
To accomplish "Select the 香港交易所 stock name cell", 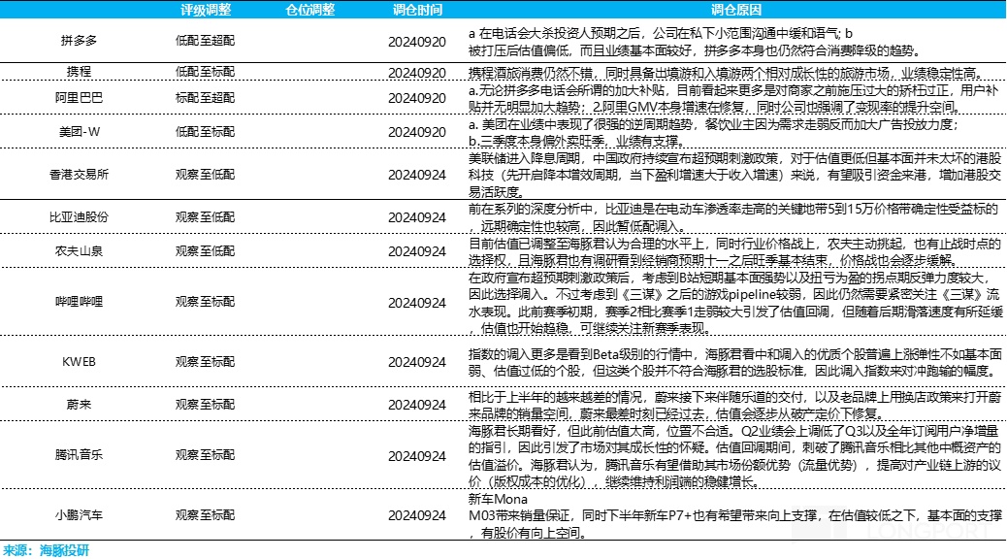I will click(79, 174).
